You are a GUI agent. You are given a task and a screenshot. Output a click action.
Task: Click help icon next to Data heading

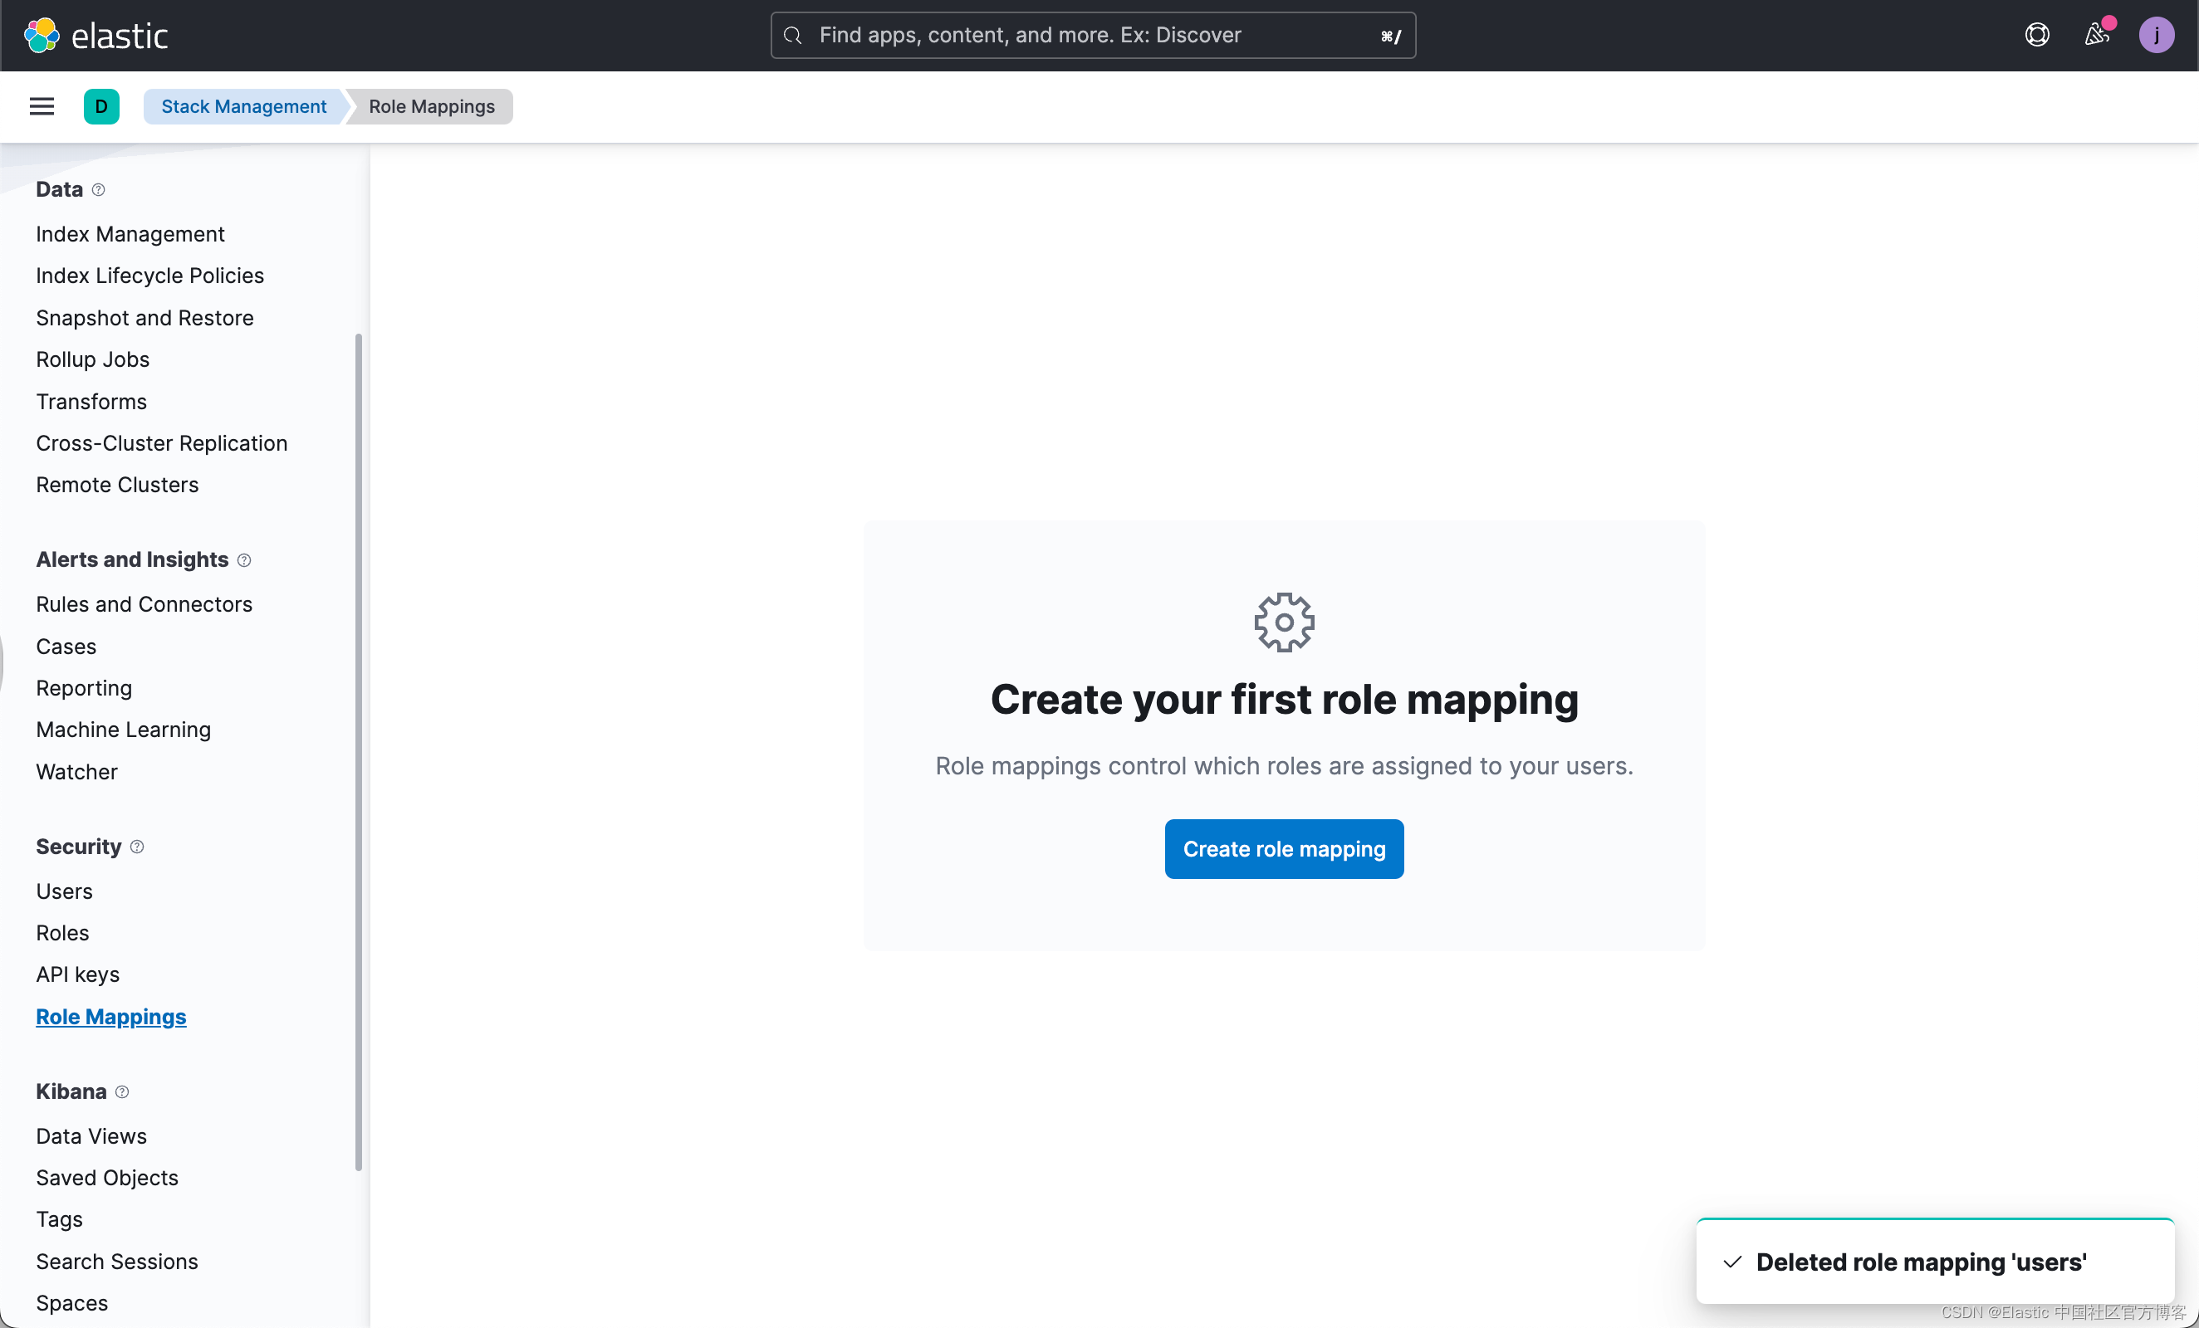tap(98, 190)
